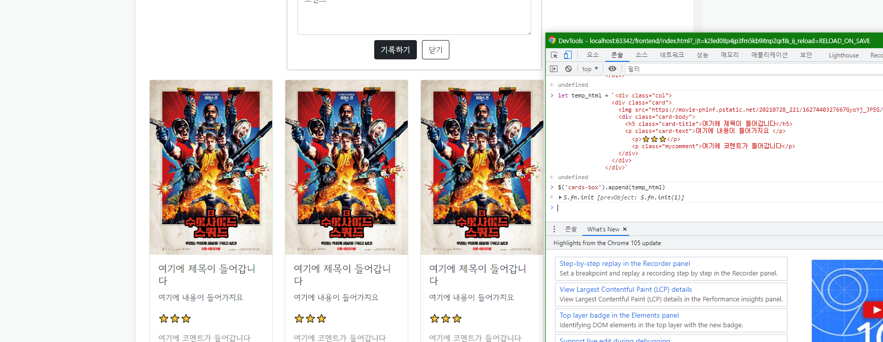Switch to the 메모리 (Memory) tab
The height and width of the screenshot is (342, 883).
coord(730,55)
